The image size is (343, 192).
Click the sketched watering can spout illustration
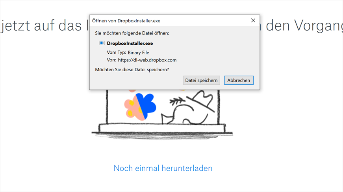[167, 119]
